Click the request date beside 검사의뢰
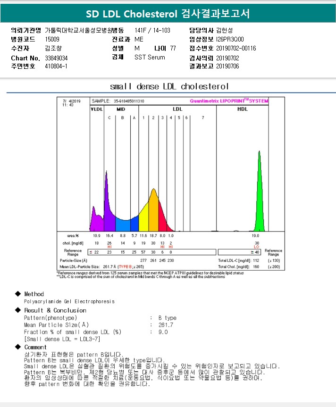 coord(227,58)
